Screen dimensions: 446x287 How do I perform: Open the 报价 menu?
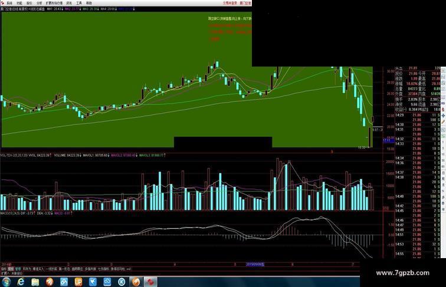(x=29, y=3)
